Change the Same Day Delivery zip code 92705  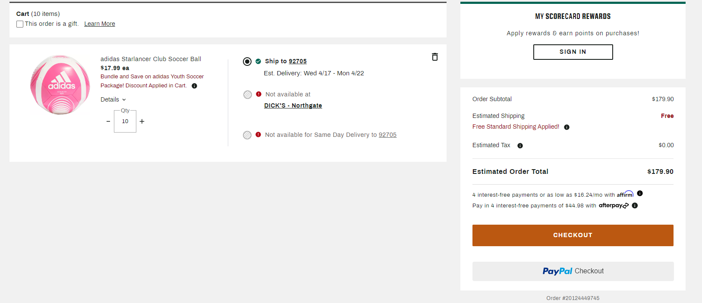click(387, 135)
